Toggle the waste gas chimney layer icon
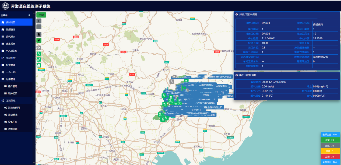The width and height of the screenshot is (341, 165). 39,54
